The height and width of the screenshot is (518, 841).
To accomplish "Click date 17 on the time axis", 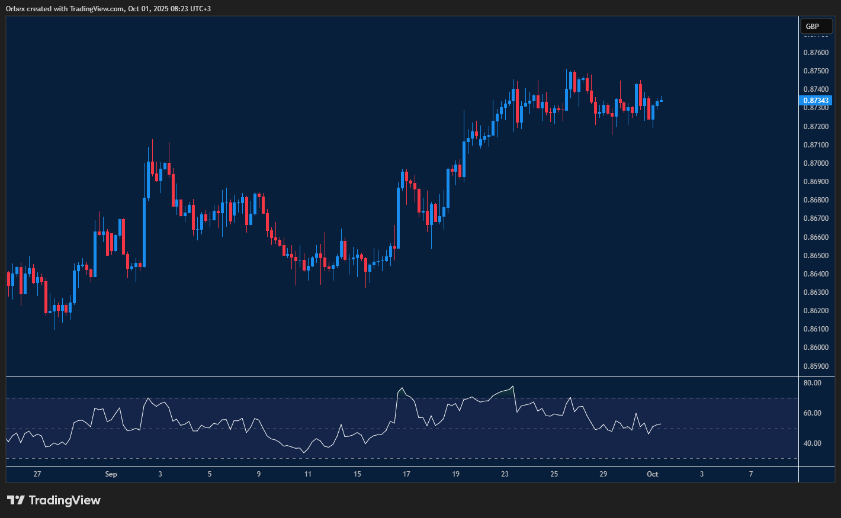I will pos(406,474).
